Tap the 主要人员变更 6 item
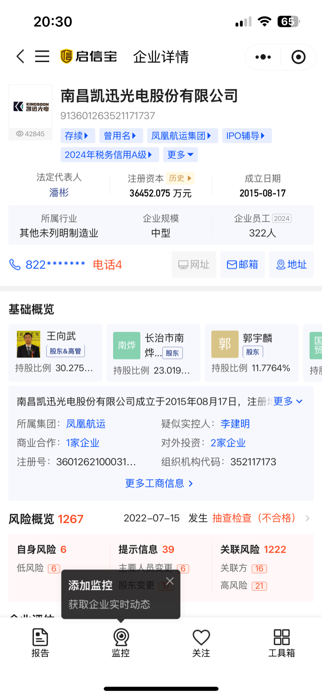This screenshot has height=698, width=322. pos(154,568)
